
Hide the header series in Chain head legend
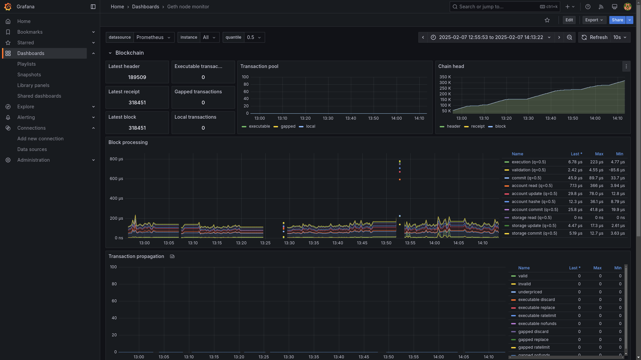pos(454,126)
